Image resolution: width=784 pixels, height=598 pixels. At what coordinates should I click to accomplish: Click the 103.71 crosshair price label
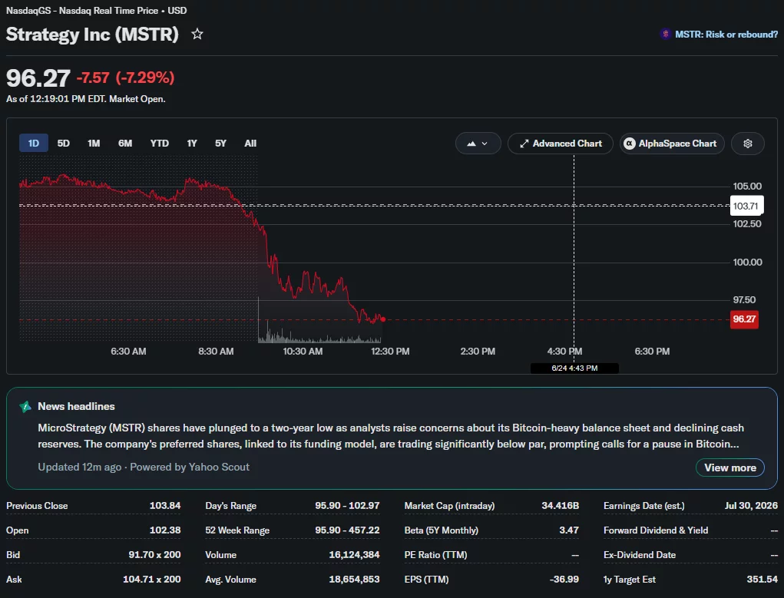click(746, 206)
